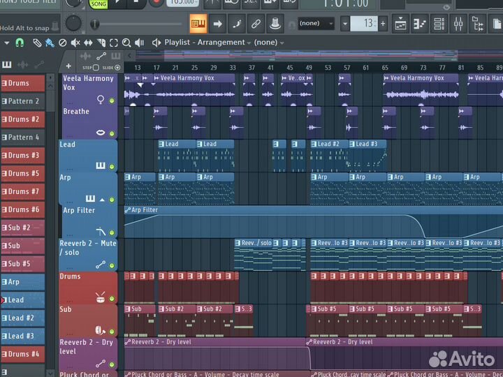Image resolution: width=503 pixels, height=377 pixels.
Task: Open the Mixer window icon
Action: tap(458, 24)
